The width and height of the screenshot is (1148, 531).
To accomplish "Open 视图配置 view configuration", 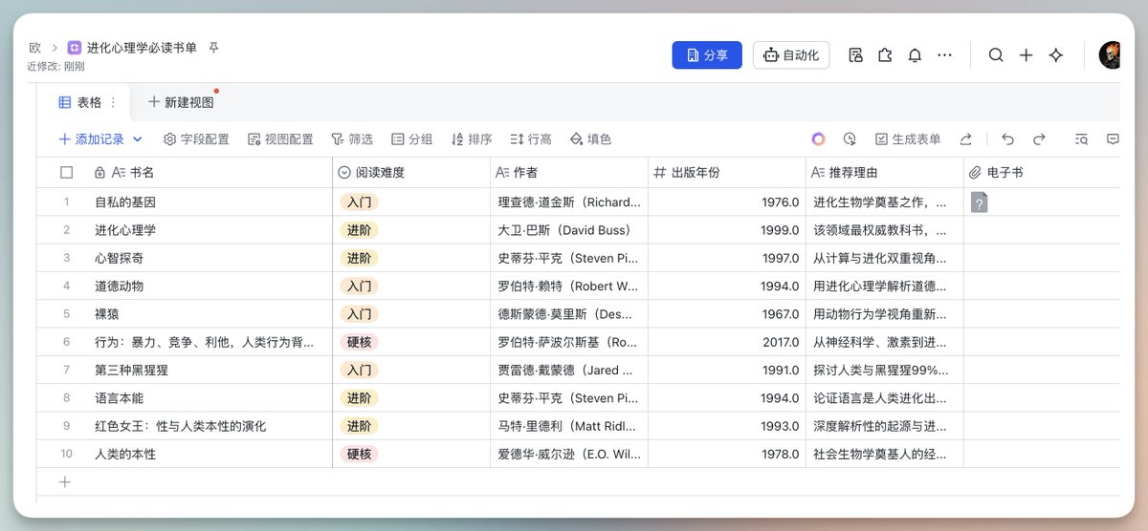I will (x=280, y=139).
